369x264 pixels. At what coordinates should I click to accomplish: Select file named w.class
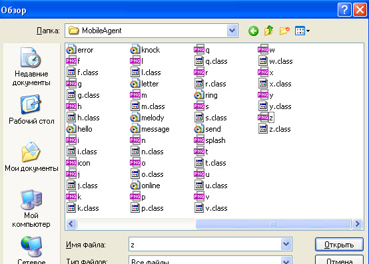tap(275, 61)
